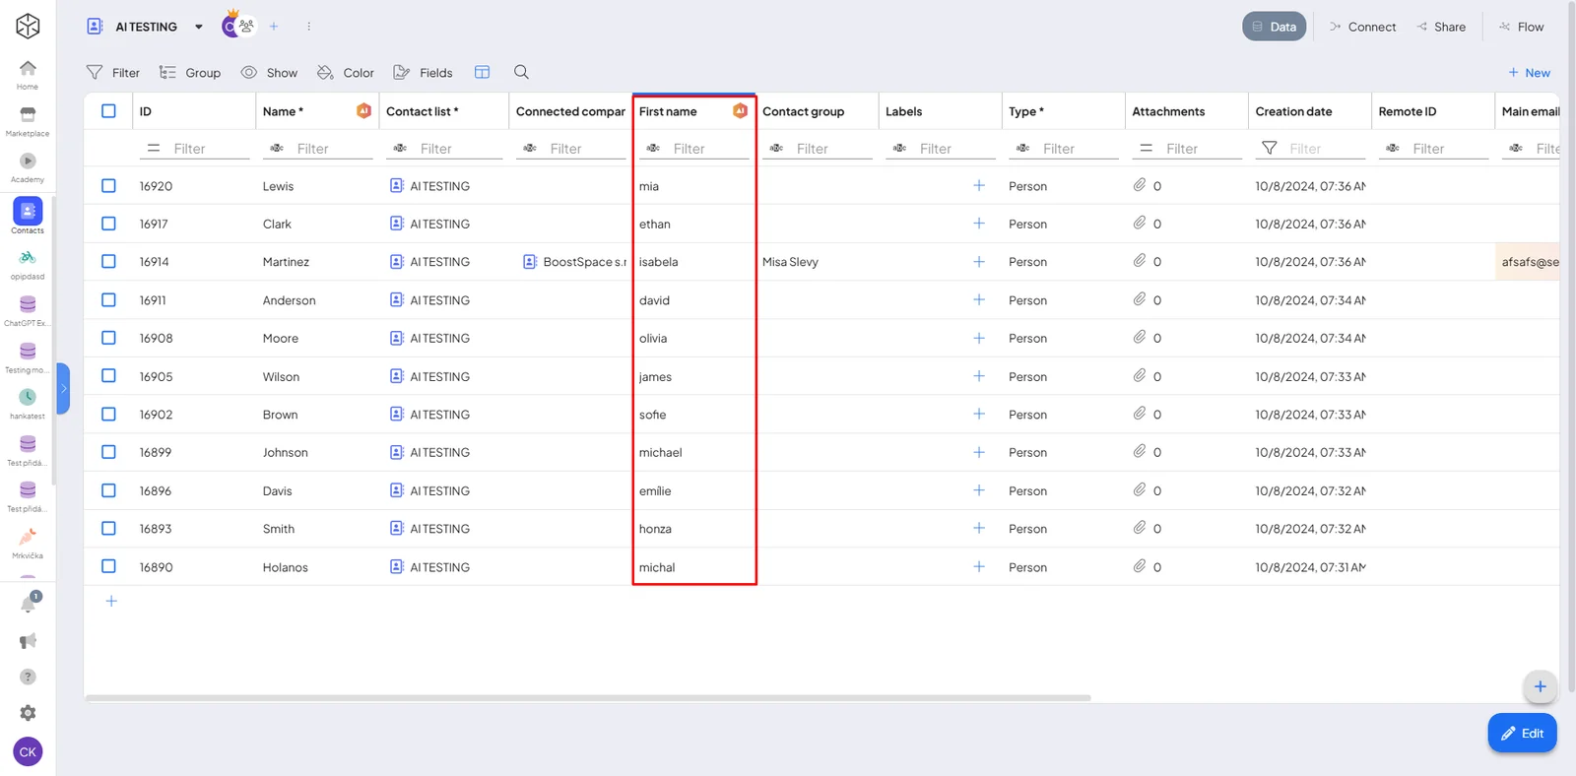This screenshot has height=776, width=1576.
Task: Switch to the Connect tab
Action: 1362,27
